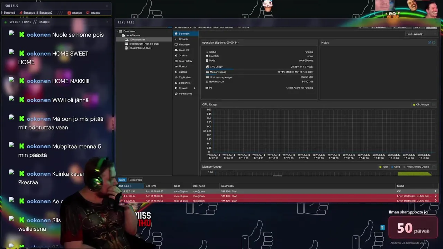443x249 pixels.
Task: Click the Start VM button
Action: click(364, 27)
